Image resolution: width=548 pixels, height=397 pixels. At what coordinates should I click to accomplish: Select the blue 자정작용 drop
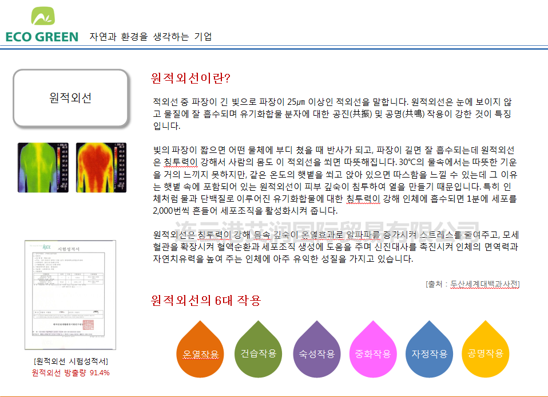coord(429,349)
